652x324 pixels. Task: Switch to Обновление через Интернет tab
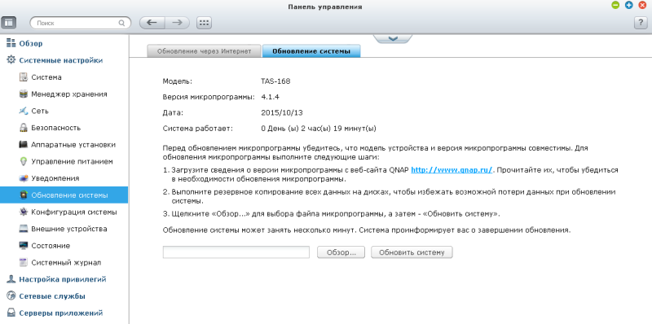coord(205,51)
